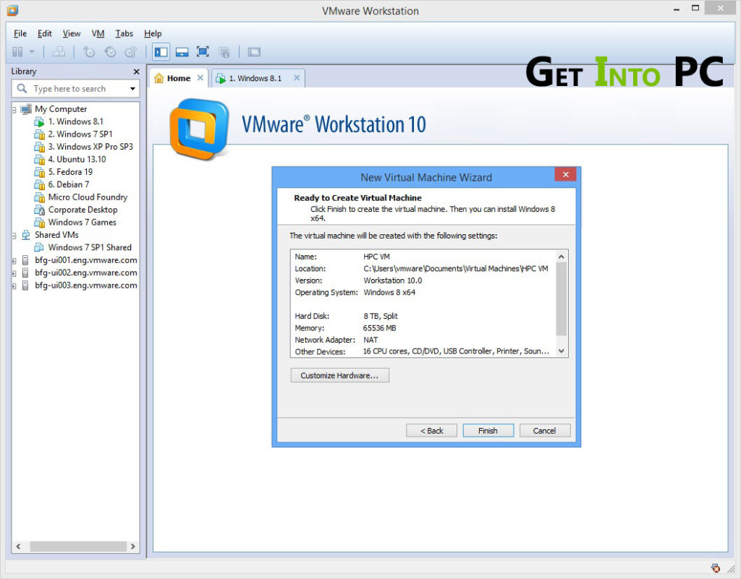Click the 5. Fedora 19 VM icon
The width and height of the screenshot is (741, 579).
tap(39, 172)
